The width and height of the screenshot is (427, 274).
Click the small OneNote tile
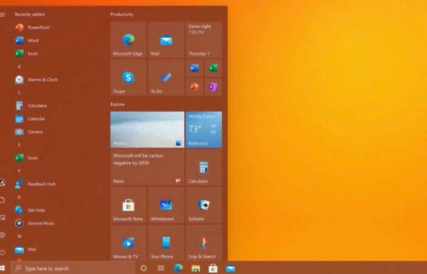[213, 87]
